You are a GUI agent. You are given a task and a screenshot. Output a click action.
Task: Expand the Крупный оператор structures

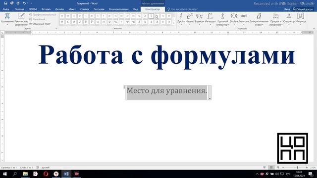(222, 19)
